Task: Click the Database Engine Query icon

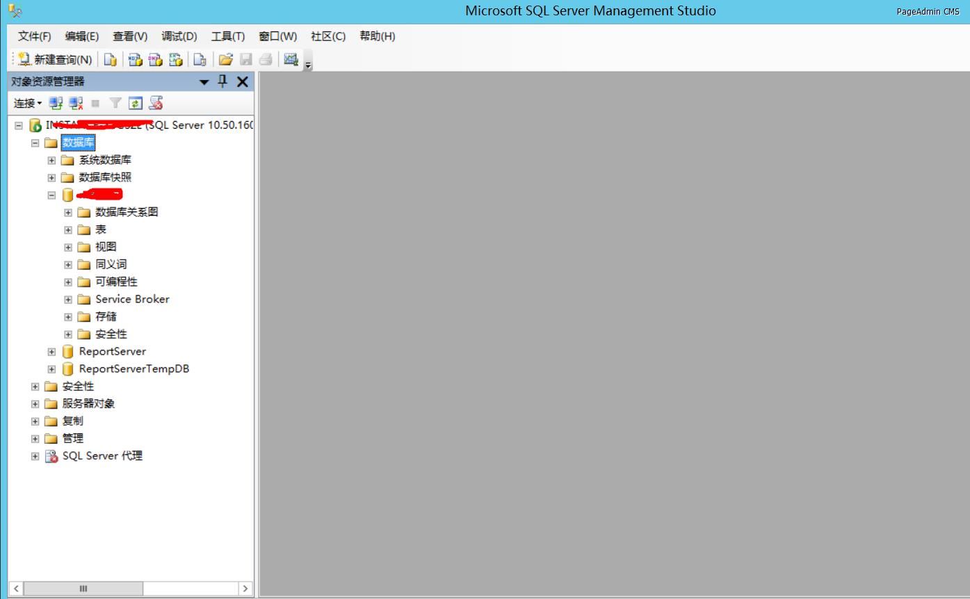Action: [x=110, y=60]
